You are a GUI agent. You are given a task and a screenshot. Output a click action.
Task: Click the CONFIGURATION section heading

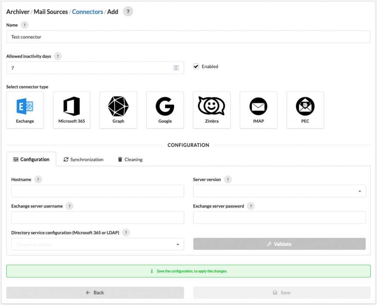click(x=188, y=145)
